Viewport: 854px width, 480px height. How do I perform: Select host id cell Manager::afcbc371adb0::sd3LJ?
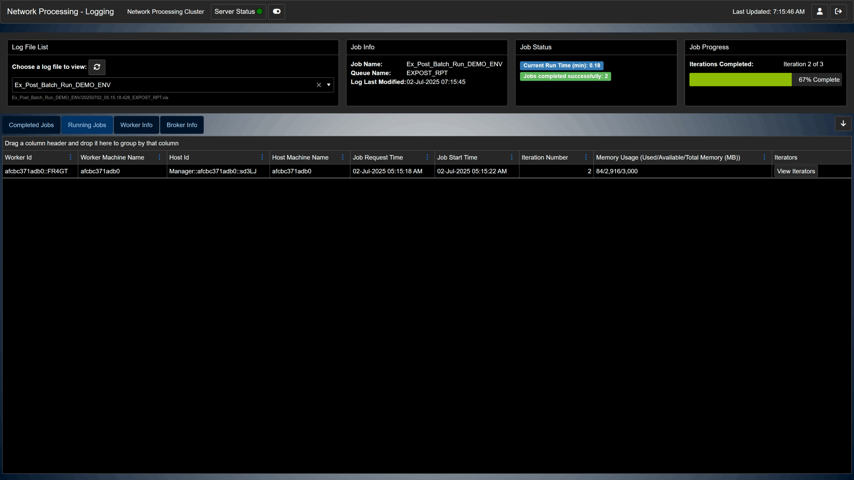(218, 171)
